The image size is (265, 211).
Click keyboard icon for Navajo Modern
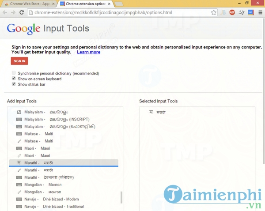(x=19, y=199)
